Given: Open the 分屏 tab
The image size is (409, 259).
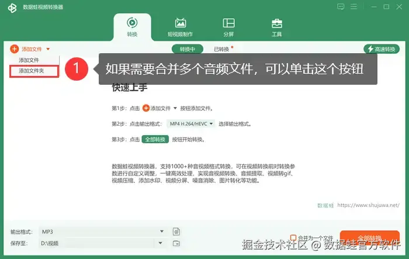Looking at the screenshot, I should (x=228, y=27).
